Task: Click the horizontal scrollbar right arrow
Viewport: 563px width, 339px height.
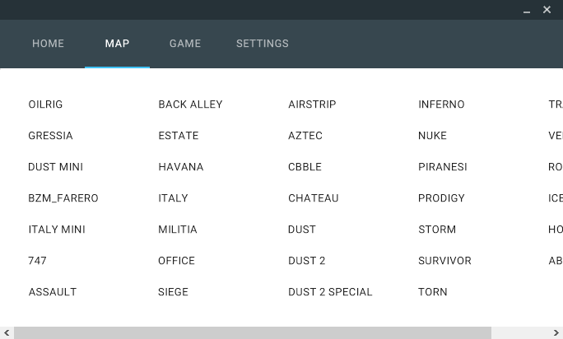Action: click(556, 332)
